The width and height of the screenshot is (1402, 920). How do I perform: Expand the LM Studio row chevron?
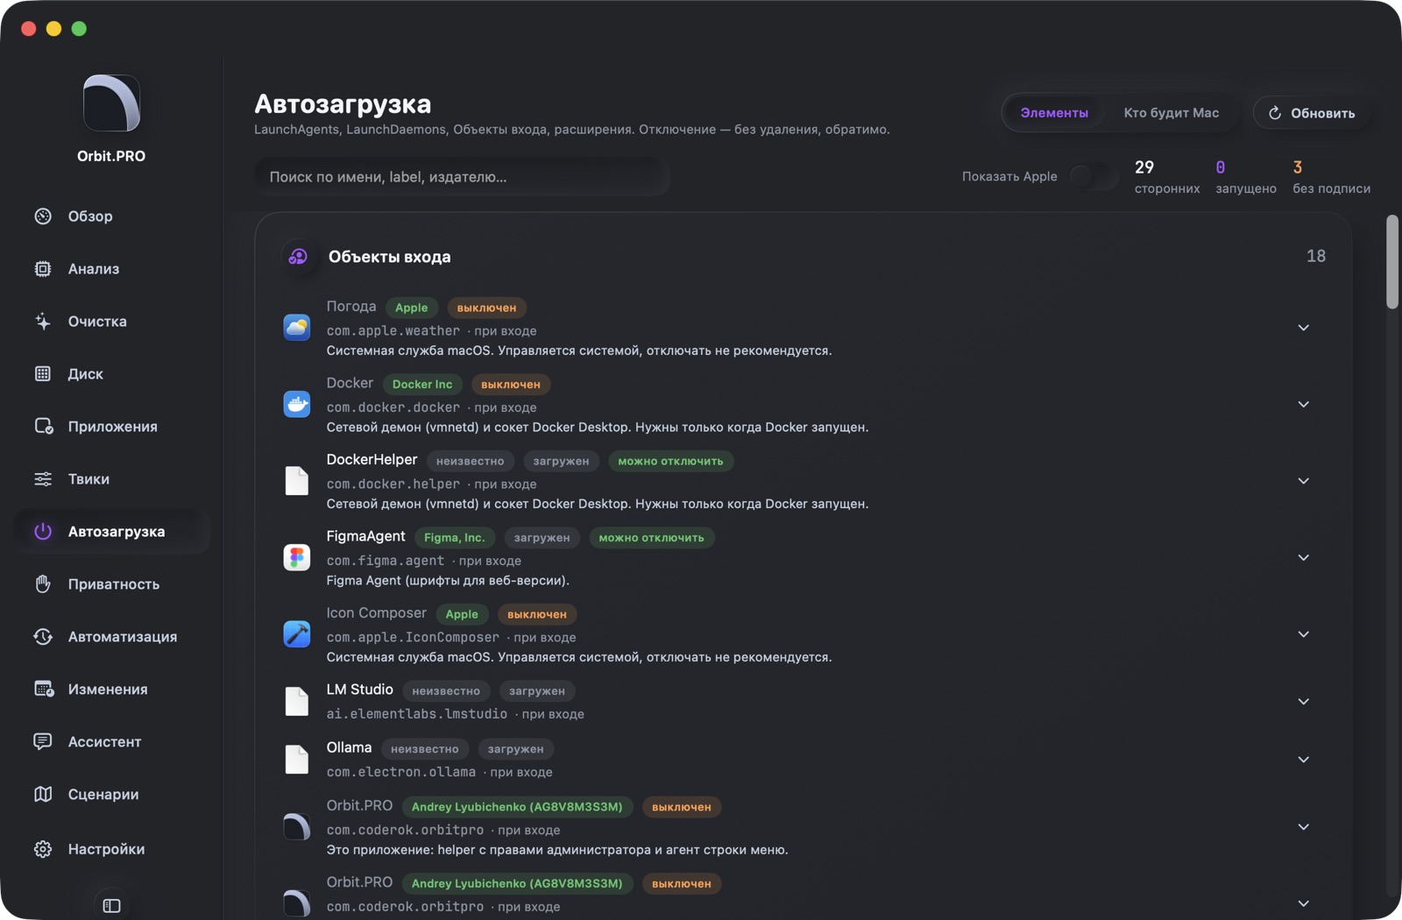click(x=1304, y=702)
